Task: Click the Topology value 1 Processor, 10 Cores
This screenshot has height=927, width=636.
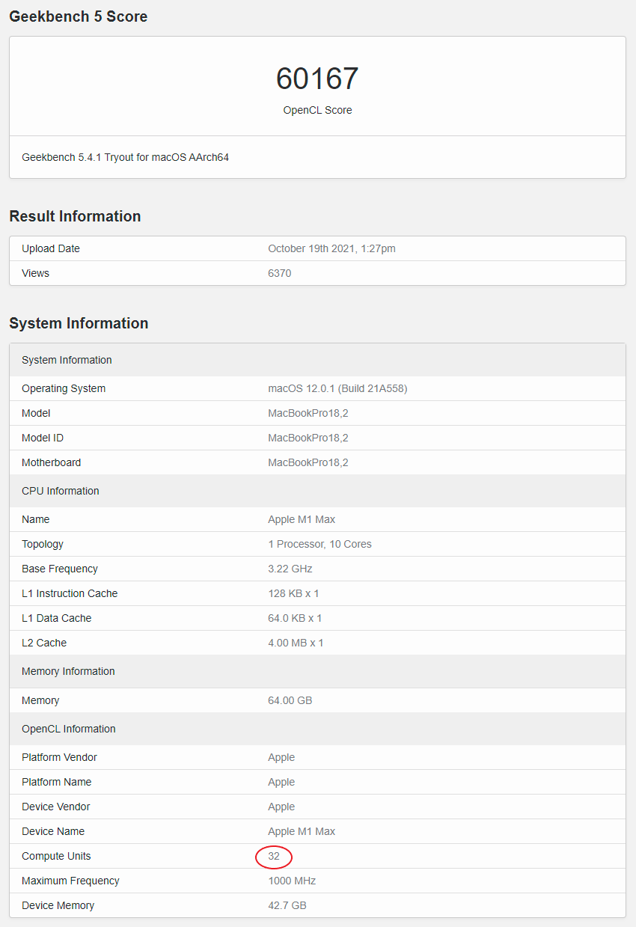Action: [319, 544]
